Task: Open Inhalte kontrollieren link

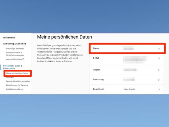Action: (x=15, y=89)
